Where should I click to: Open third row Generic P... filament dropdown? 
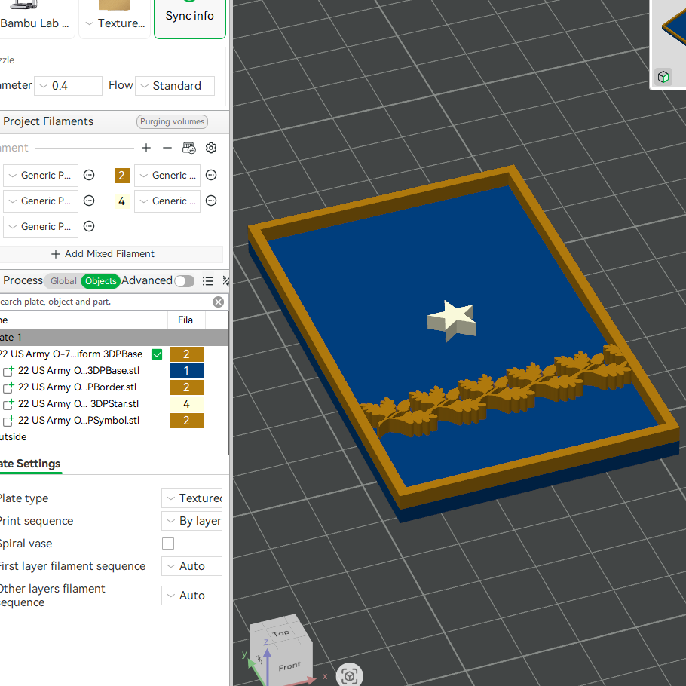[41, 227]
